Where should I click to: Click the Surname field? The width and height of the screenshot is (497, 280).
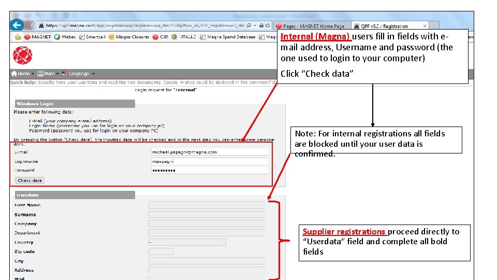pyautogui.click(x=207, y=214)
